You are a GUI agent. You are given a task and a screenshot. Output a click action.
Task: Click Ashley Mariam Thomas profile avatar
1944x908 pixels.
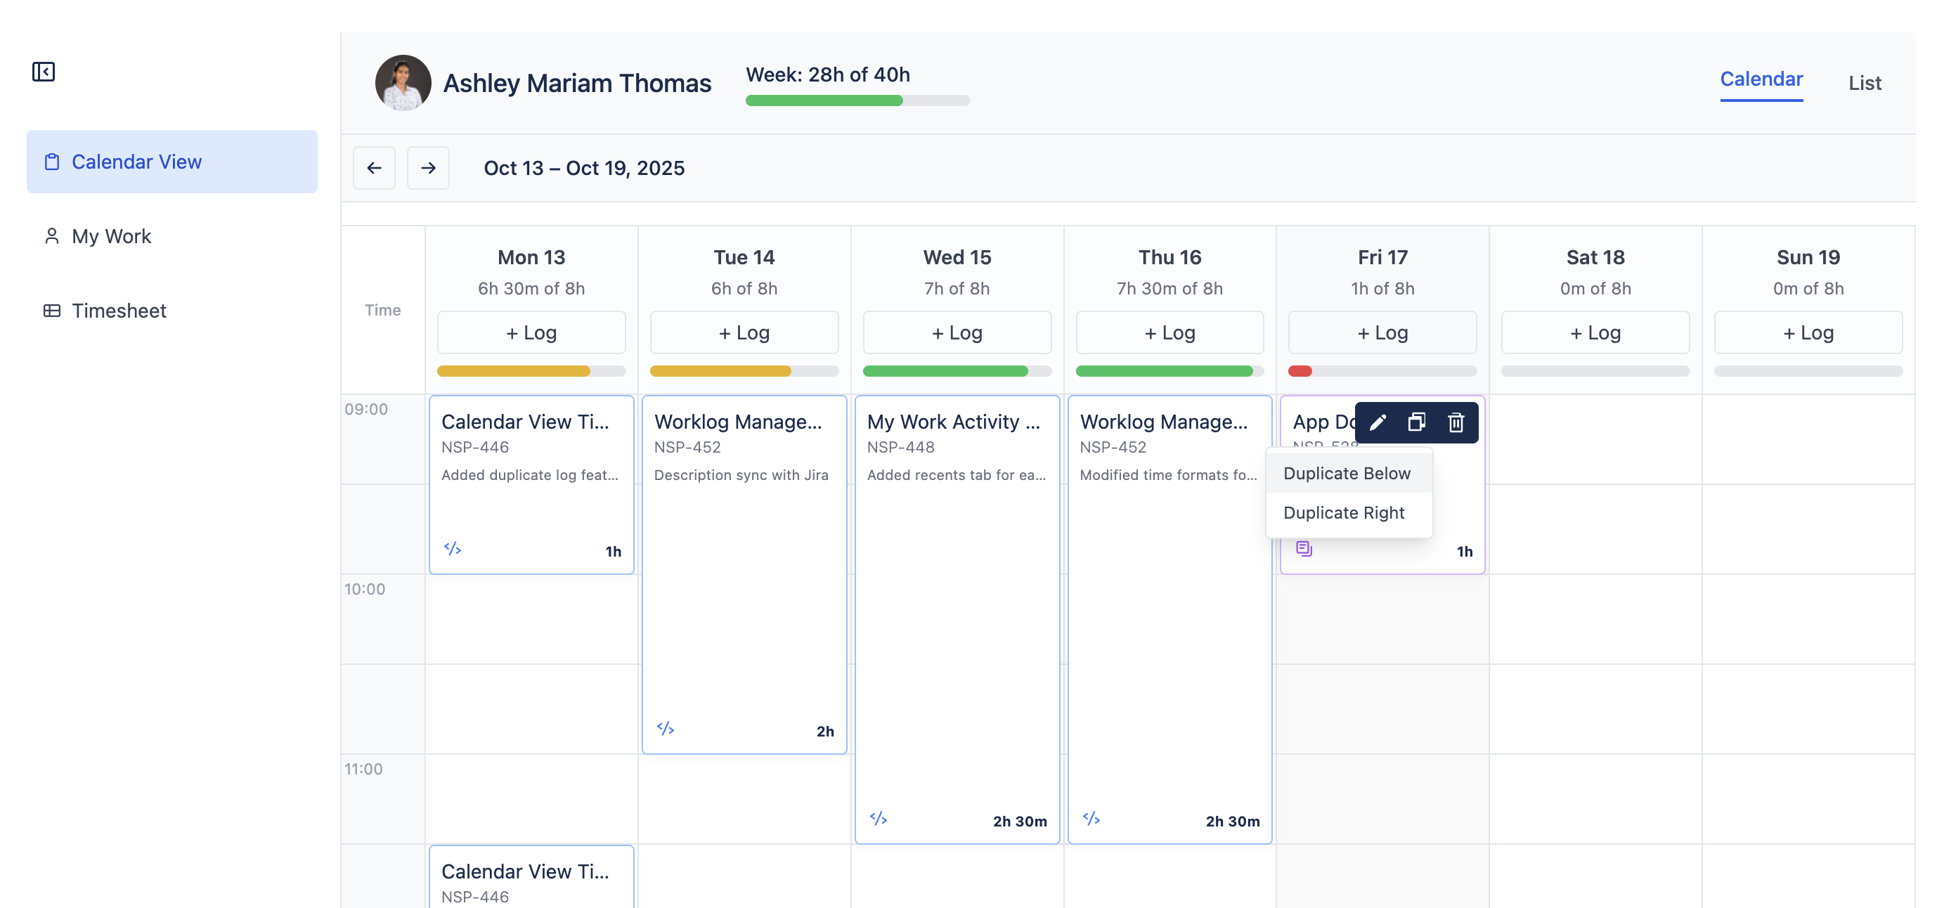403,83
